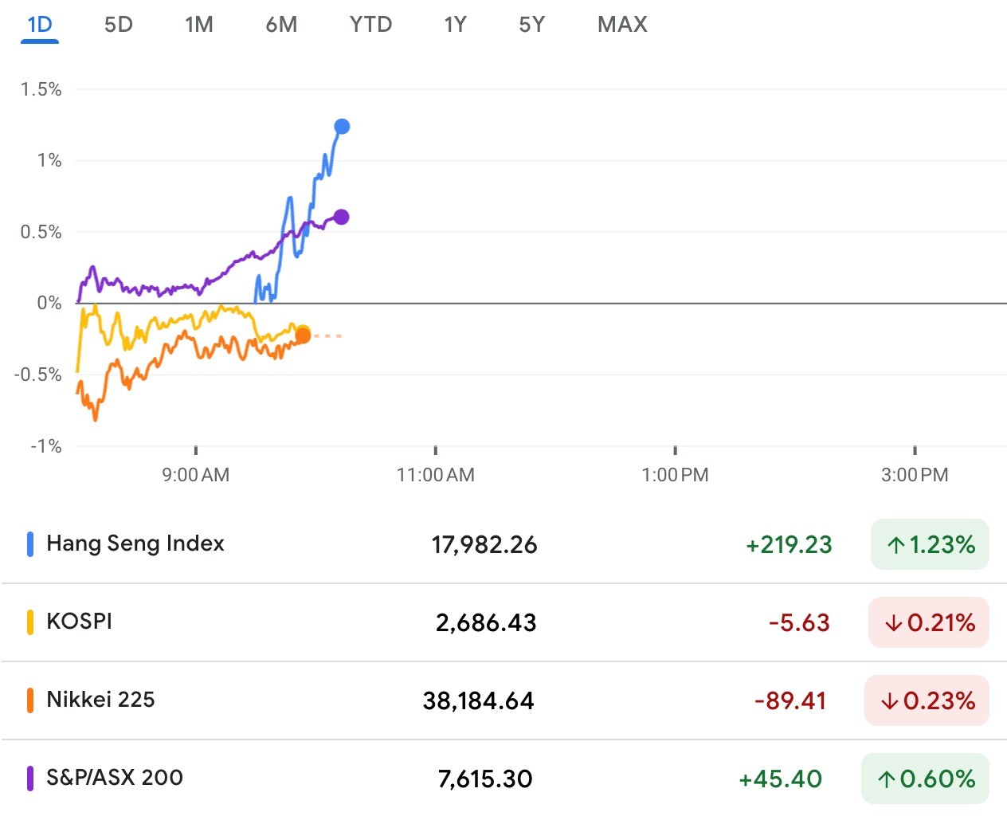Click the orange Nikkei endpoint dot on chart
Screen dimensions: 1007x816
pyautogui.click(x=303, y=336)
